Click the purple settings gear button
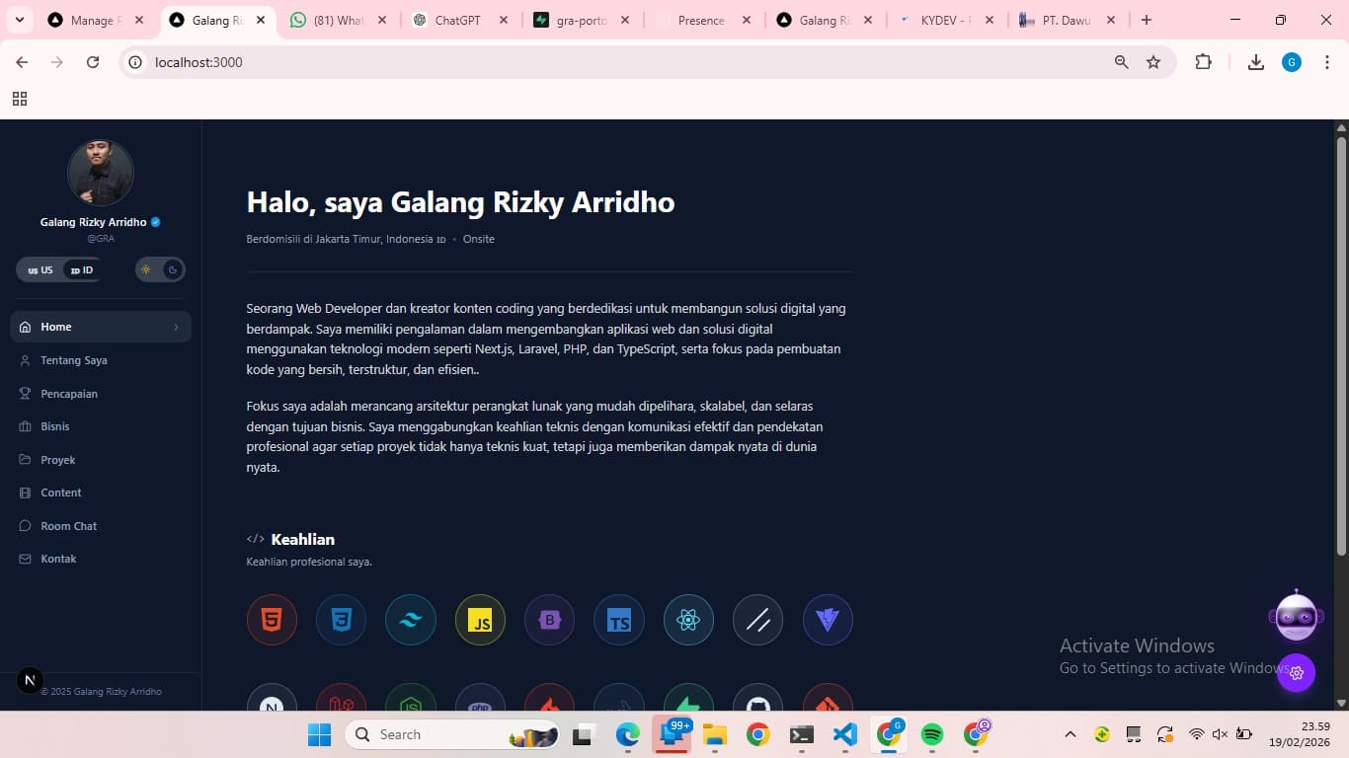Image resolution: width=1349 pixels, height=758 pixels. click(x=1297, y=672)
